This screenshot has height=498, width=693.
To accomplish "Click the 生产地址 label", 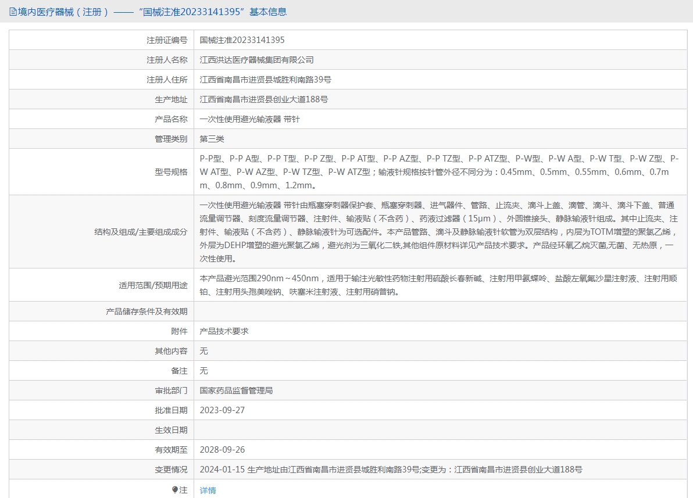I will pos(171,99).
